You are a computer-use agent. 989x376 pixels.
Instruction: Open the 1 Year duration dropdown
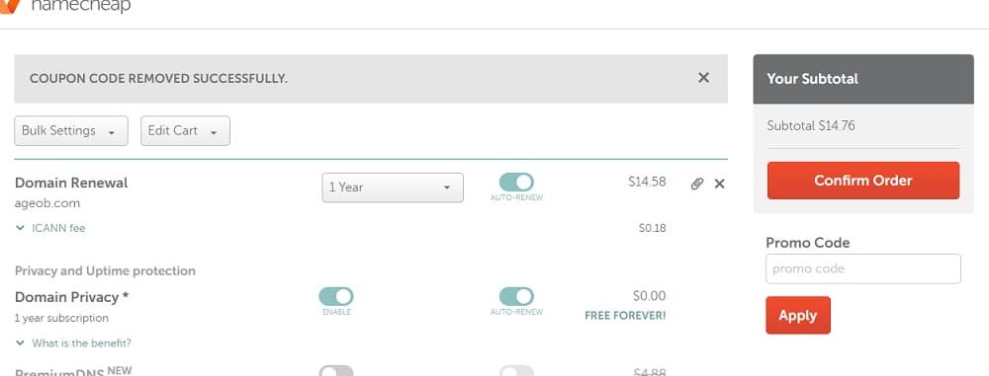coord(393,188)
